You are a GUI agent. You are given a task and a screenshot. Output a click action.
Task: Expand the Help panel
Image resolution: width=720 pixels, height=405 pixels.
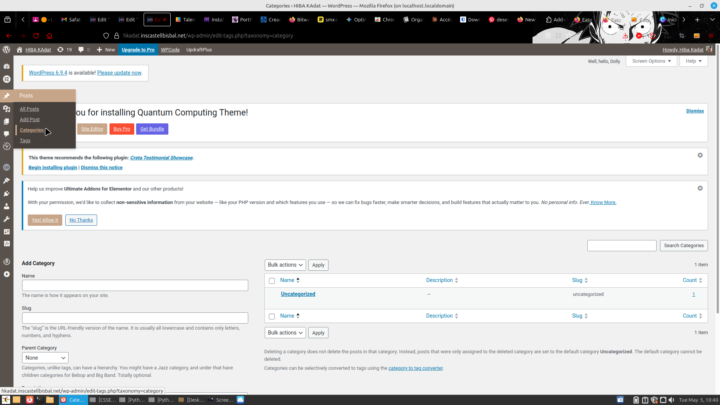click(x=693, y=61)
